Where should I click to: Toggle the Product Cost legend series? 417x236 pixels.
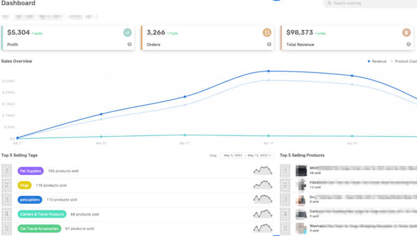click(403, 61)
